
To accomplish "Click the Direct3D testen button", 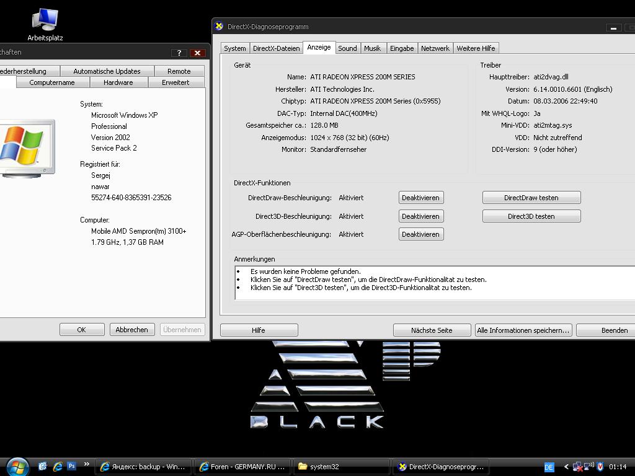I will point(531,216).
